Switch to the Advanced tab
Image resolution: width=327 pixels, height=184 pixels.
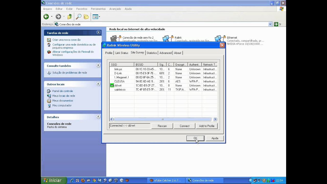click(166, 53)
